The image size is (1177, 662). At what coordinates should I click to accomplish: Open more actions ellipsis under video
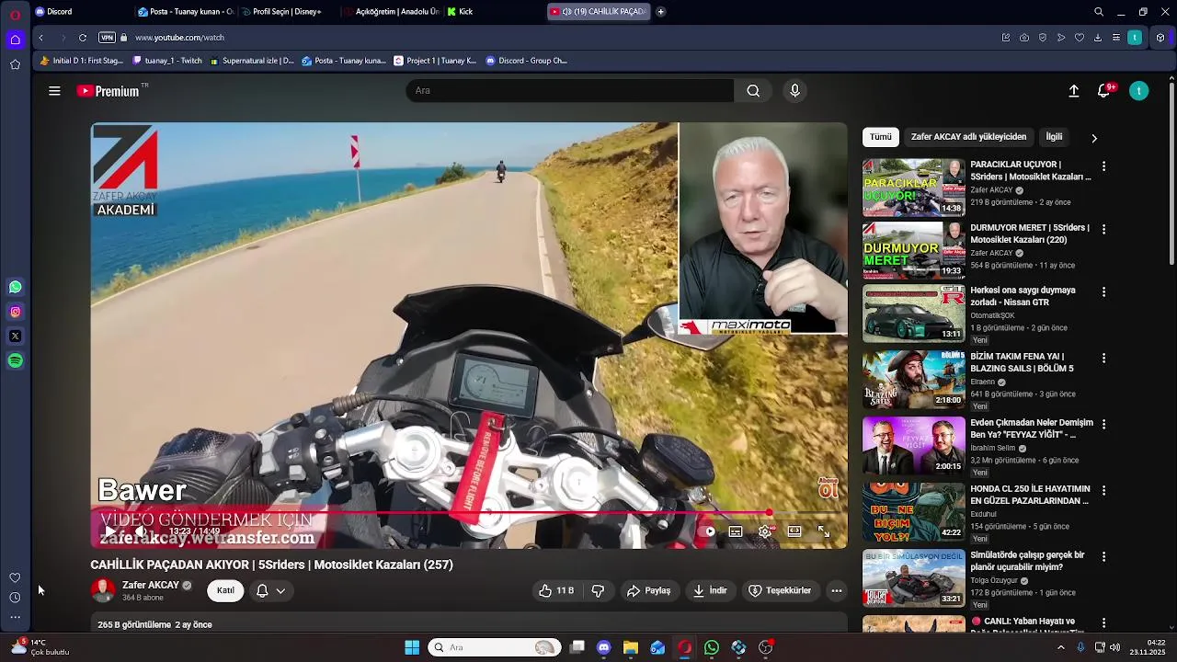click(836, 590)
